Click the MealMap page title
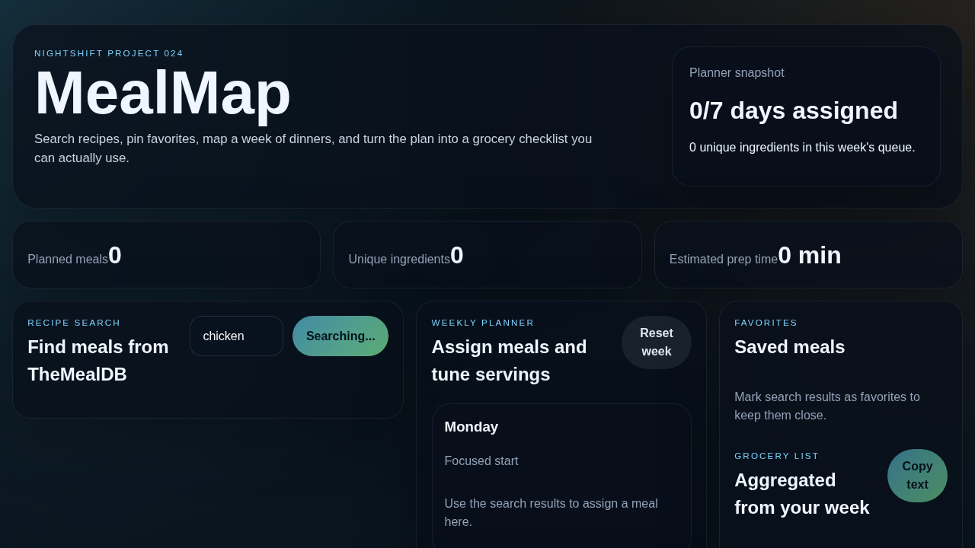The image size is (975, 548). [162, 93]
